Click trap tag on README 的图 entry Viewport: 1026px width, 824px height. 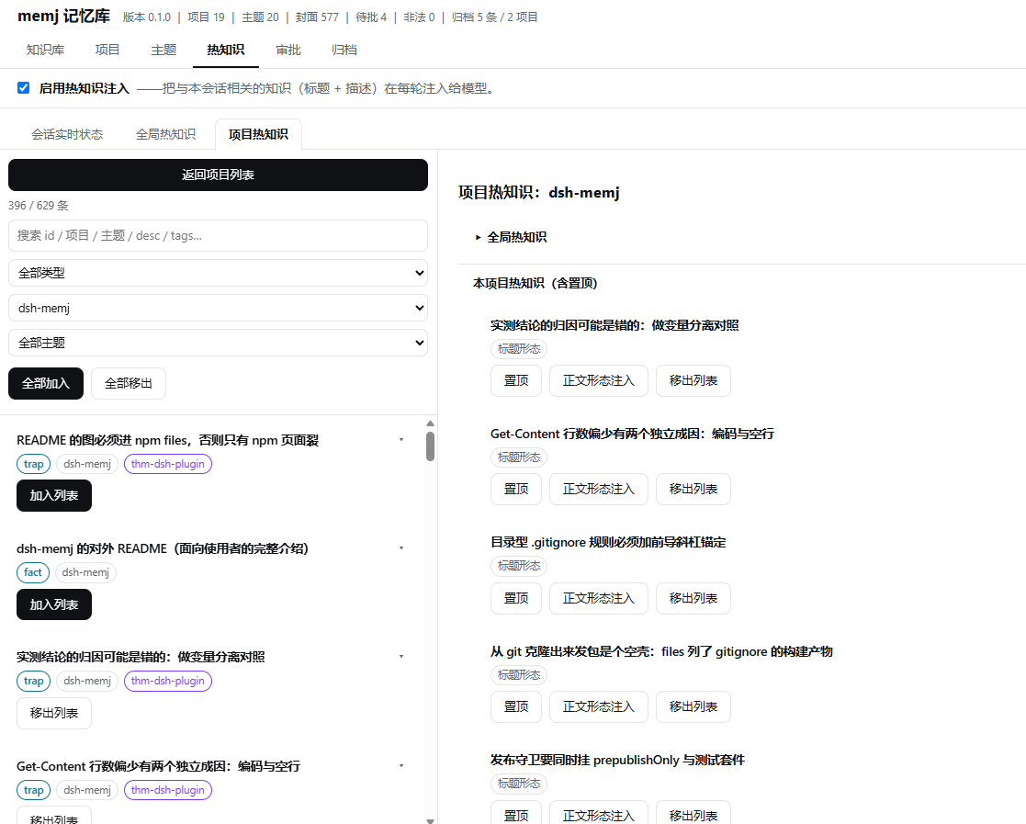pos(33,464)
